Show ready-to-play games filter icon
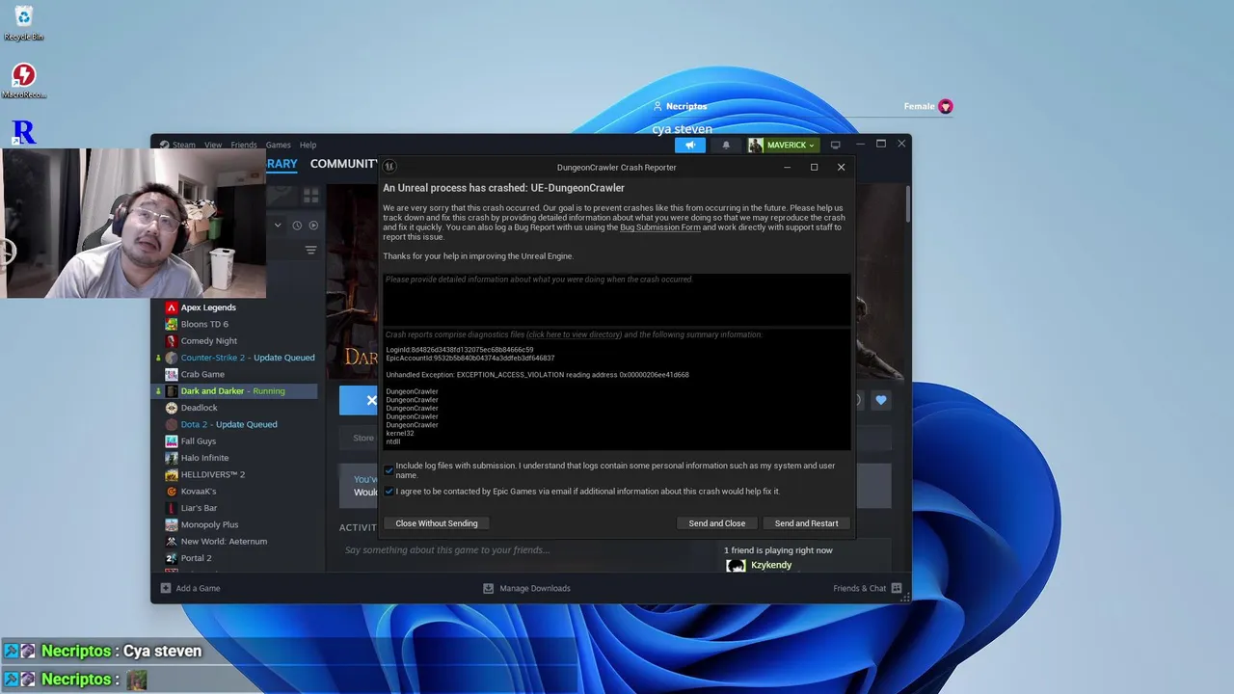Image resolution: width=1234 pixels, height=694 pixels. 313,226
